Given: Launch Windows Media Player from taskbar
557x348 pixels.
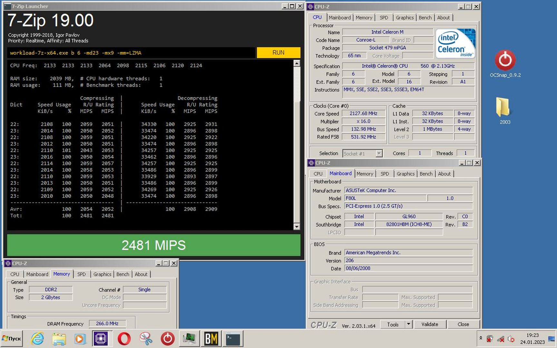Looking at the screenshot, I should click(80, 339).
